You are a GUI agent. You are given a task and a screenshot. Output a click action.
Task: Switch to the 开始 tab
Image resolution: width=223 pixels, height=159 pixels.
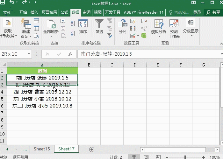coord(23,12)
